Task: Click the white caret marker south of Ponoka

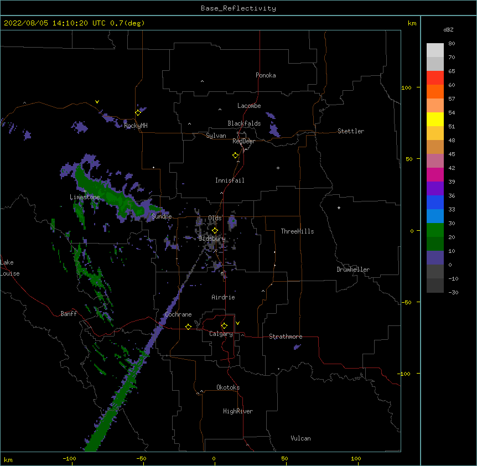Action: coord(202,81)
